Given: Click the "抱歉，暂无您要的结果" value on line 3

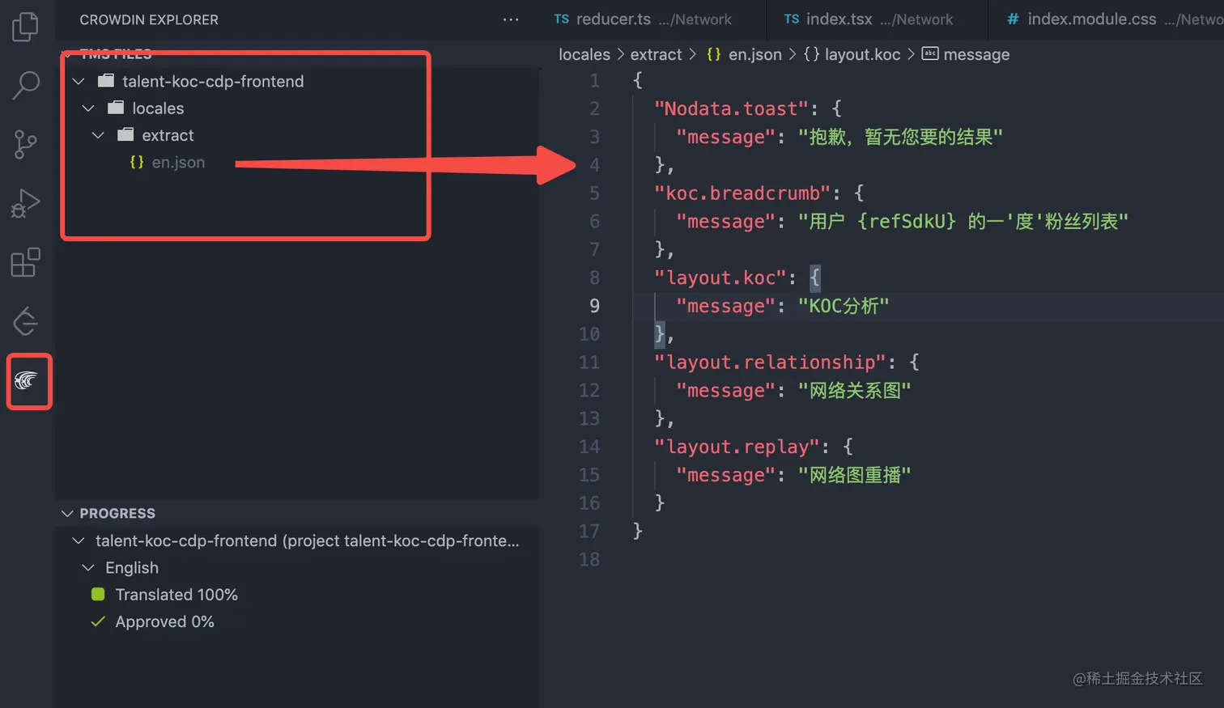Looking at the screenshot, I should [900, 137].
